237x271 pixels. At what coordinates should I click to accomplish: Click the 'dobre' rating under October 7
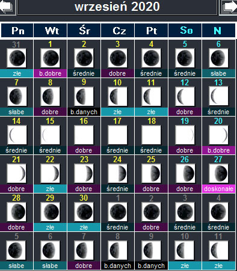pyautogui.click(x=84, y=266)
